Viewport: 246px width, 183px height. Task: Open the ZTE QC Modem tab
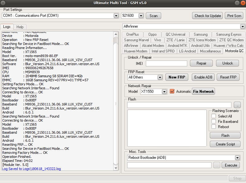pos(231,40)
